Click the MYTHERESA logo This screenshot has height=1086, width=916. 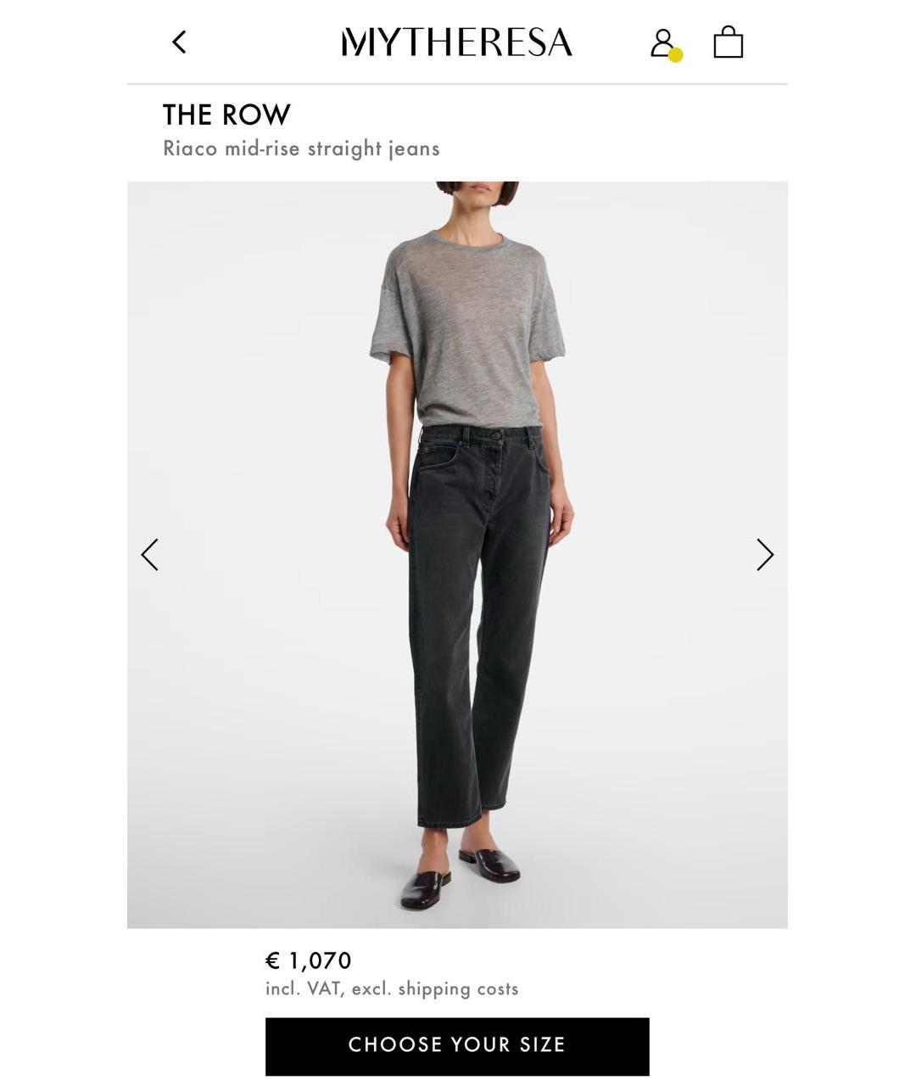point(457,42)
